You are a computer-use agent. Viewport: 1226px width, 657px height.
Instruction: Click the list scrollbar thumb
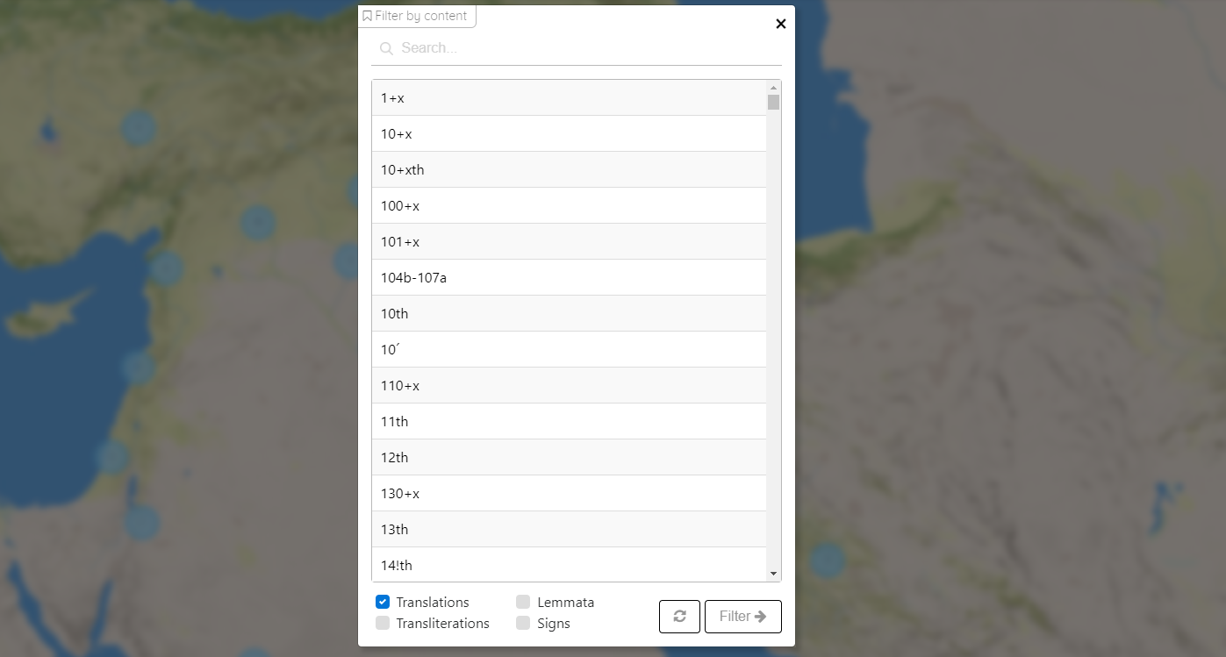pos(773,103)
